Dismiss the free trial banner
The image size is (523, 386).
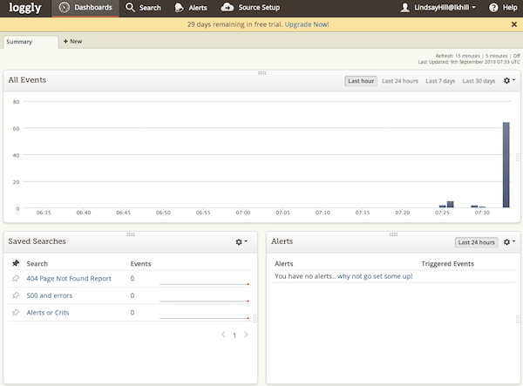click(x=514, y=24)
